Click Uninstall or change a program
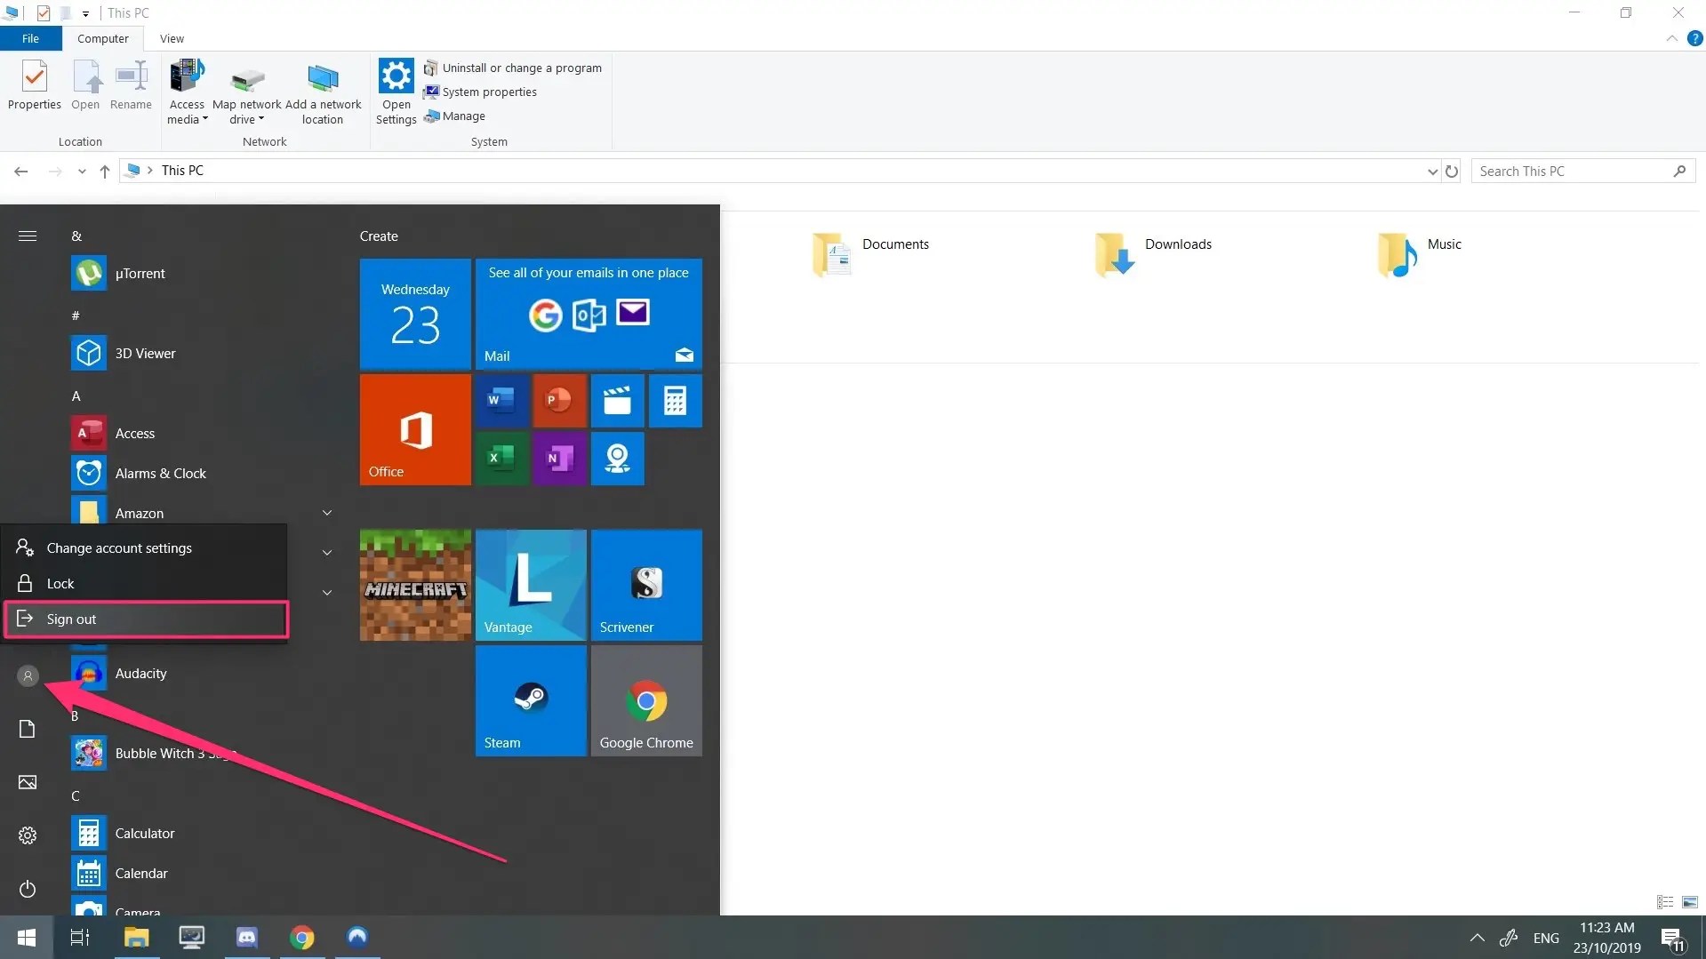 pos(513,68)
